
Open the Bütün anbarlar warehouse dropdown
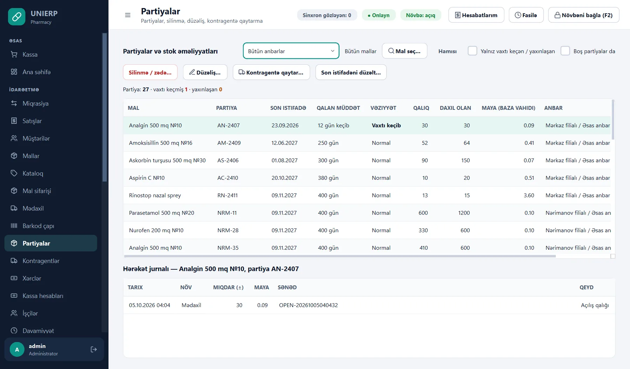(291, 51)
